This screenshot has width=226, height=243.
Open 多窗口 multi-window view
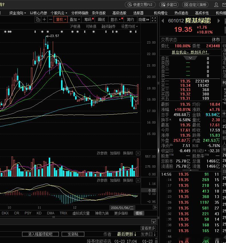click(x=169, y=5)
